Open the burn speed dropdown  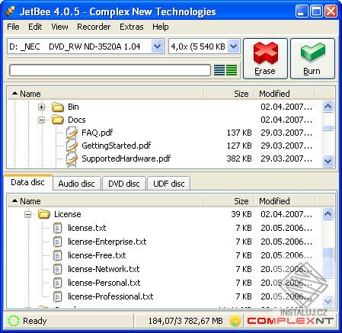tap(233, 46)
